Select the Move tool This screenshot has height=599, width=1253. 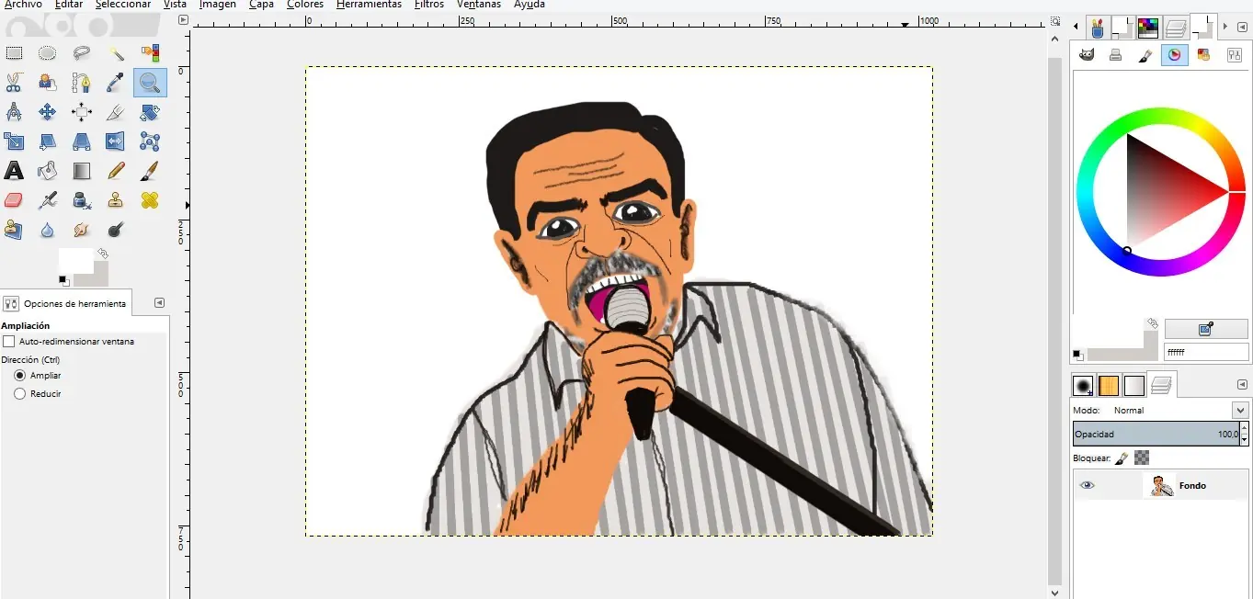[x=47, y=112]
